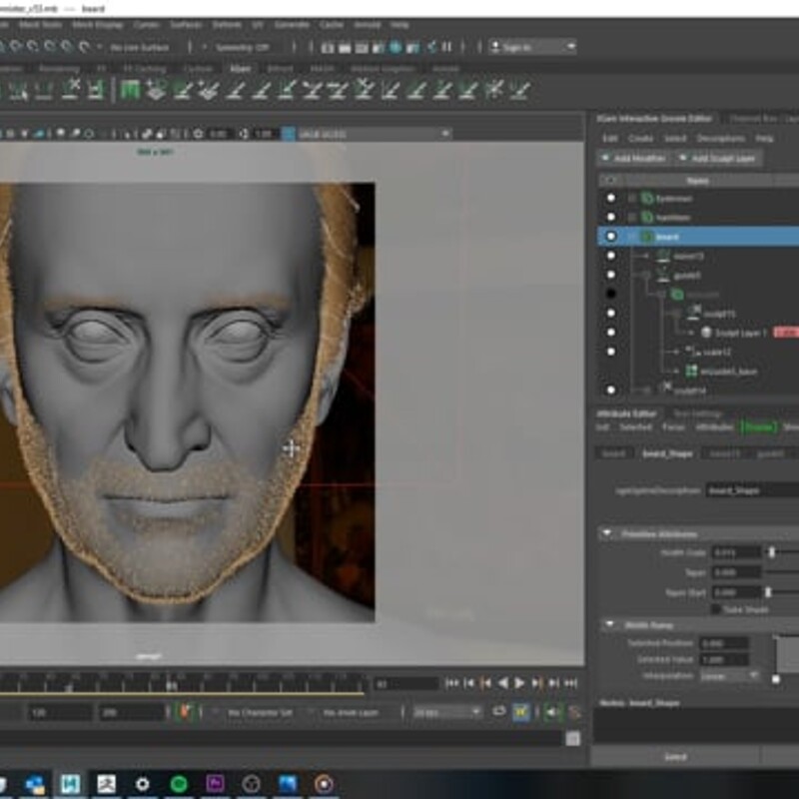The height and width of the screenshot is (799, 799).
Task: Enable the Tube Shade checkbox
Action: point(715,609)
